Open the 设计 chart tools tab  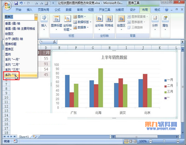point(133,10)
